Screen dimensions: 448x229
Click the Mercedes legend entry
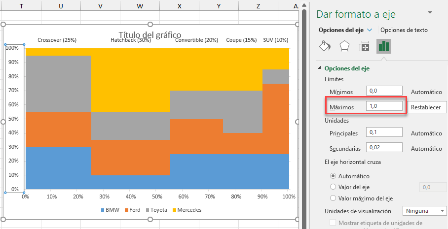[187, 210]
